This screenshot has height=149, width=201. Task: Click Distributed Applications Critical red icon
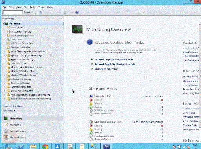coord(91,126)
